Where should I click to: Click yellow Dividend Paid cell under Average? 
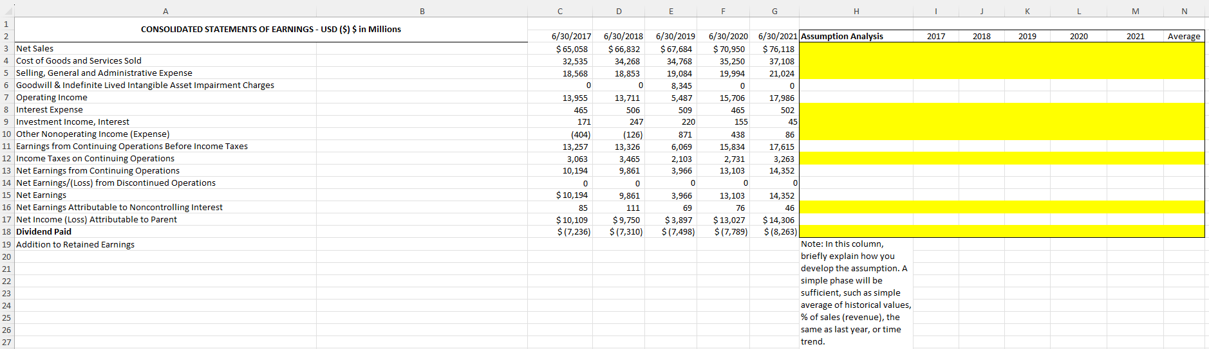(1184, 231)
